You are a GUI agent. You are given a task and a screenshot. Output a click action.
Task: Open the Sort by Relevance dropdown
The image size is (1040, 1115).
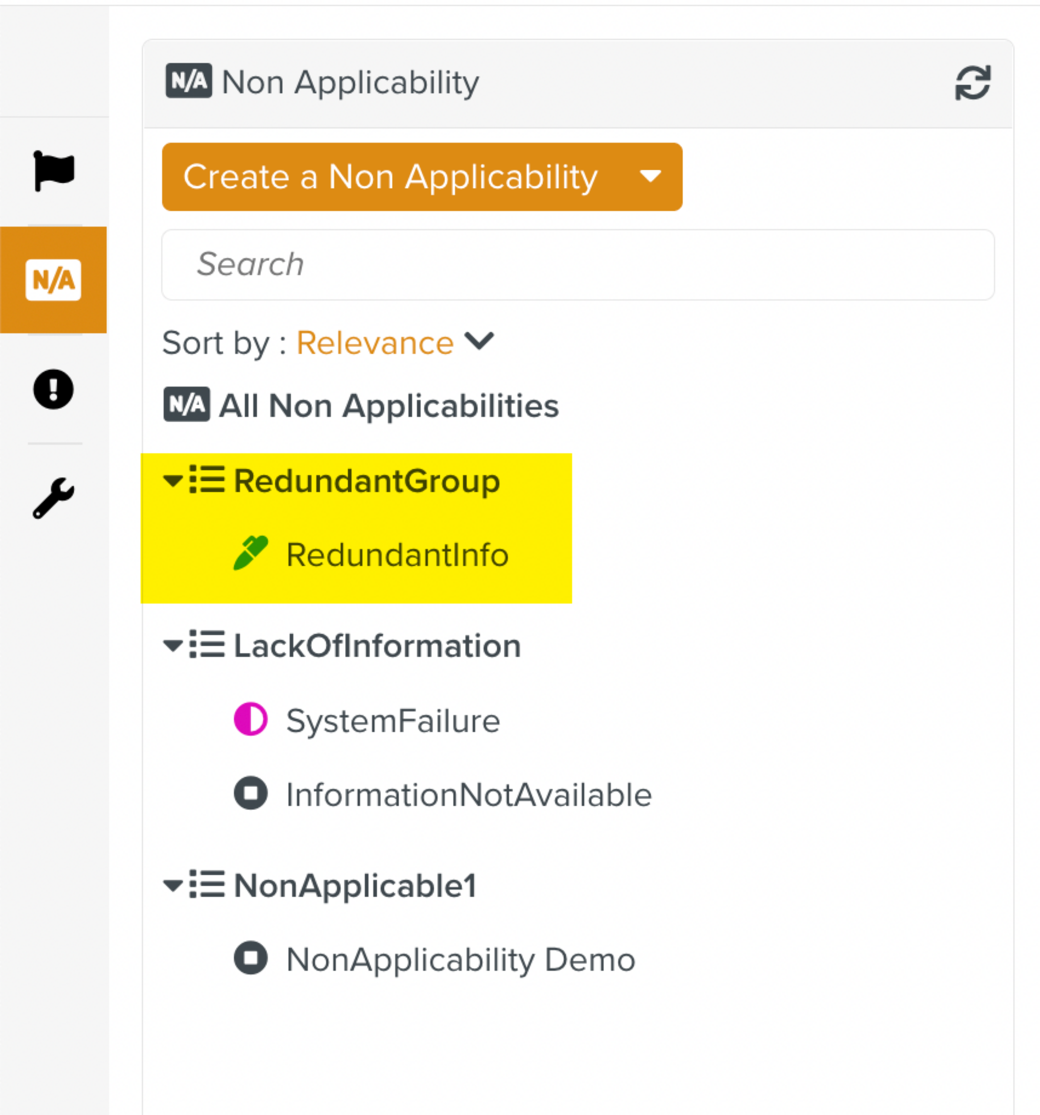coord(394,342)
